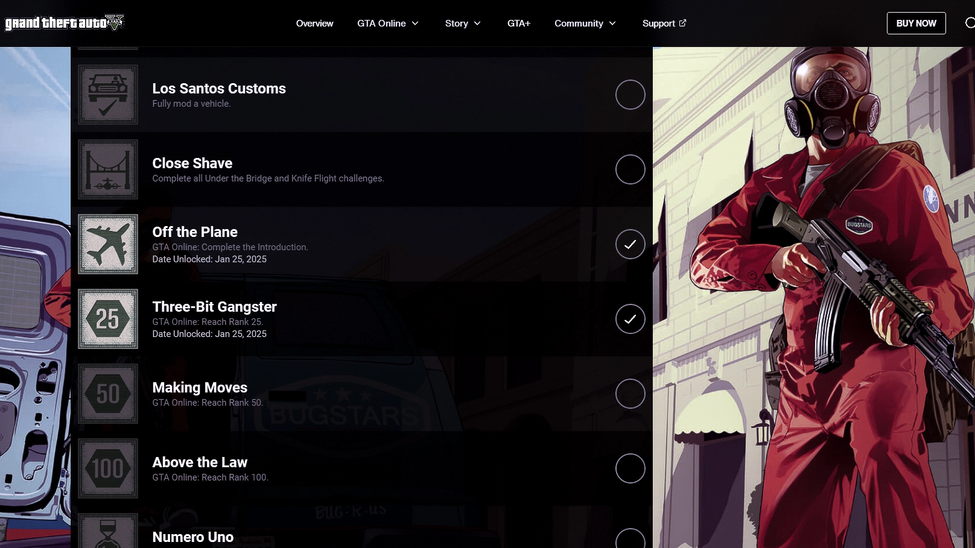Image resolution: width=975 pixels, height=548 pixels.
Task: Click 'GTA Online: Reach Rank 50.' text
Action: [x=208, y=403]
